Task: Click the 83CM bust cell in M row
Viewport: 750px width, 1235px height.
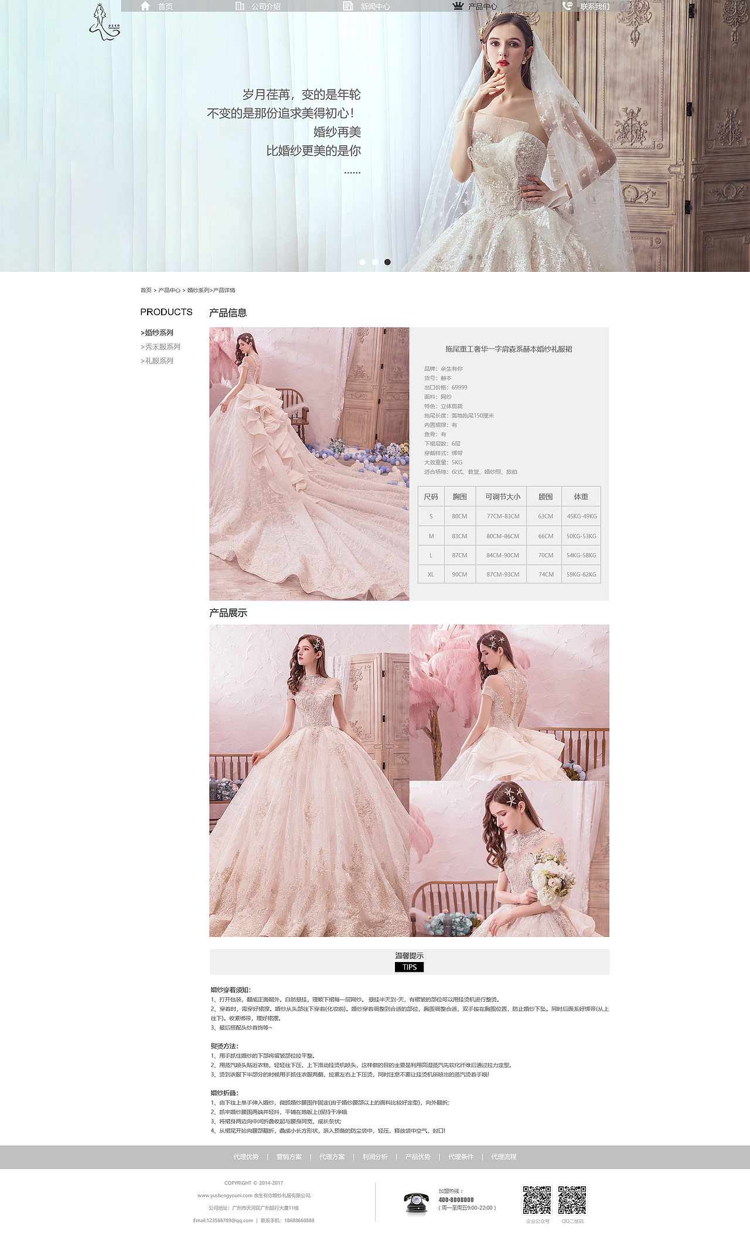Action: tap(460, 536)
